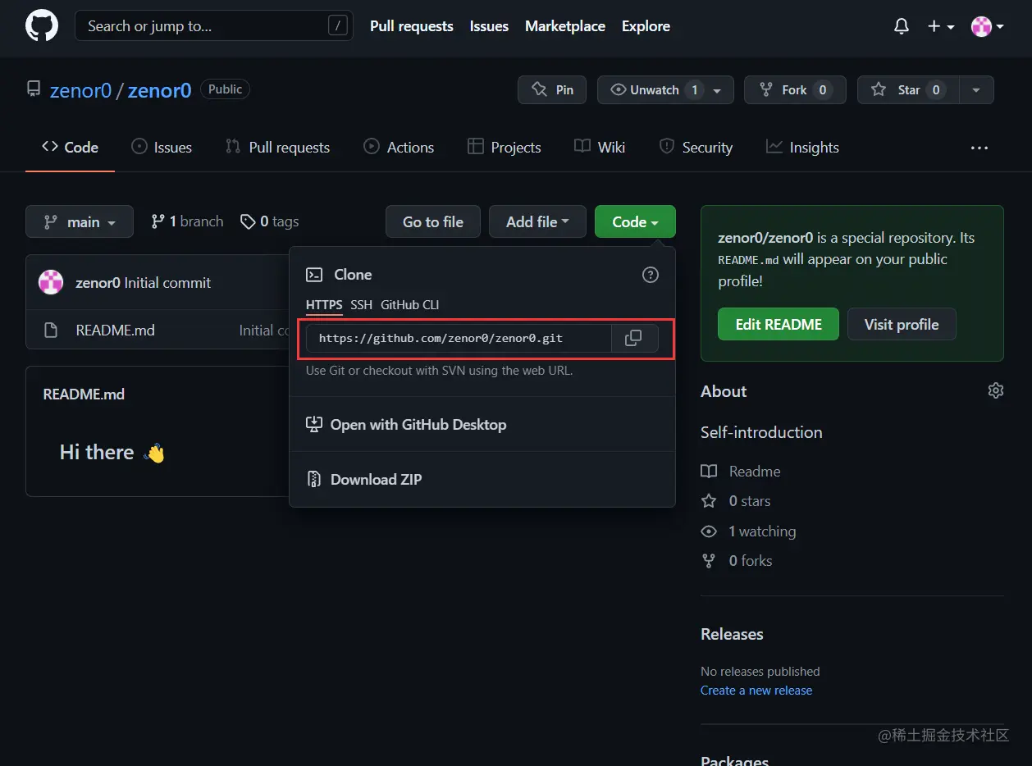The width and height of the screenshot is (1032, 766).
Task: Open Explore in top navigation
Action: tap(646, 26)
